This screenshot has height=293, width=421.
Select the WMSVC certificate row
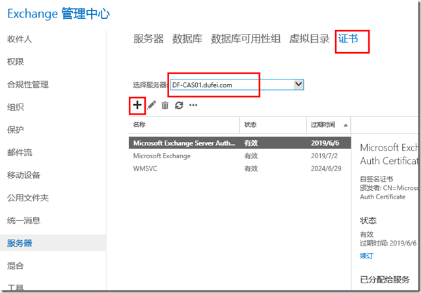[239, 169]
